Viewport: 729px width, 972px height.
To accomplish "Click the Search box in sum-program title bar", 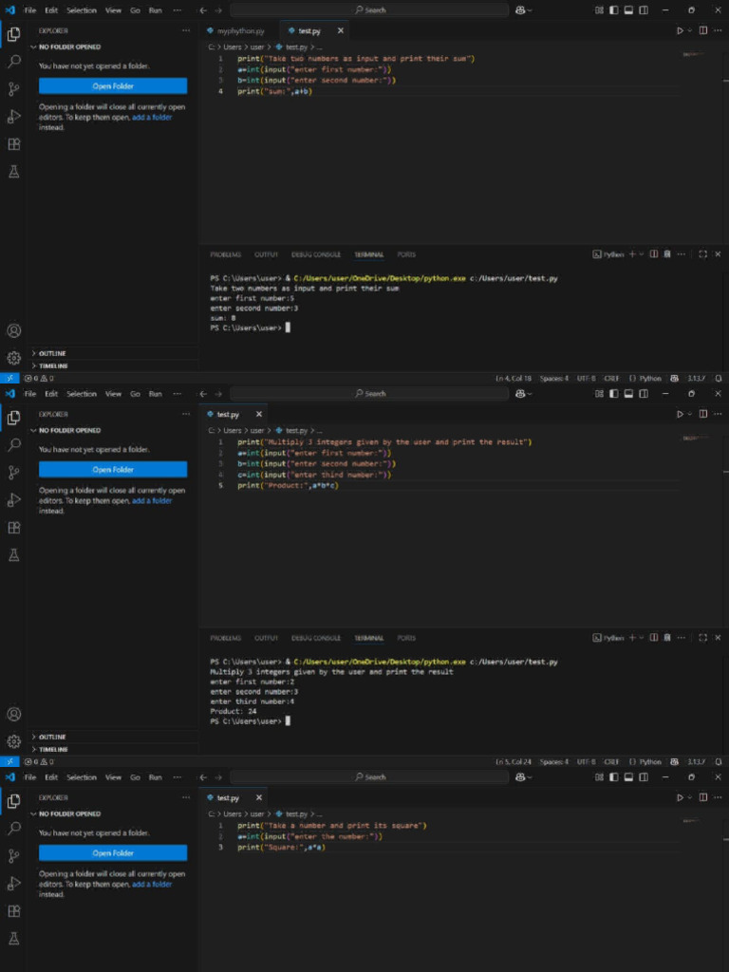I will coord(369,10).
